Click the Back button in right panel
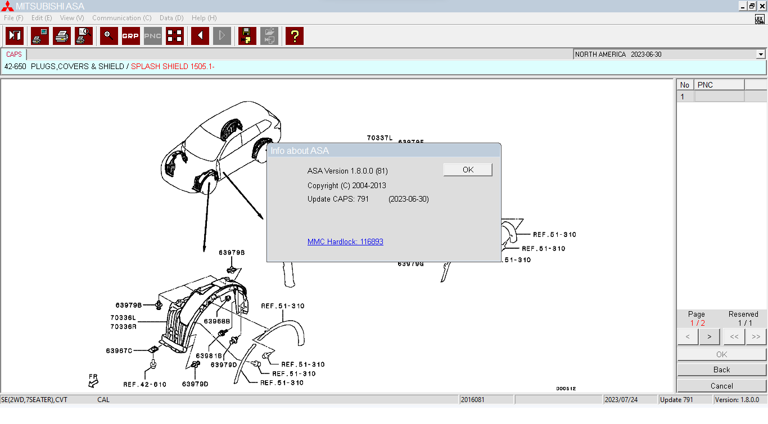 coord(721,370)
